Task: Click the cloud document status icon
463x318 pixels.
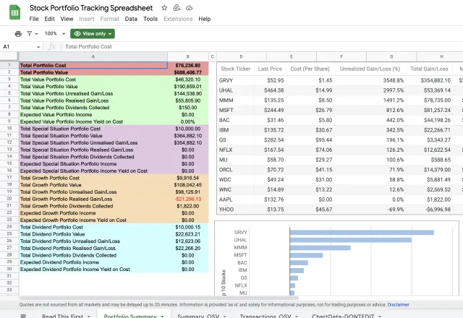Action: pos(189,8)
